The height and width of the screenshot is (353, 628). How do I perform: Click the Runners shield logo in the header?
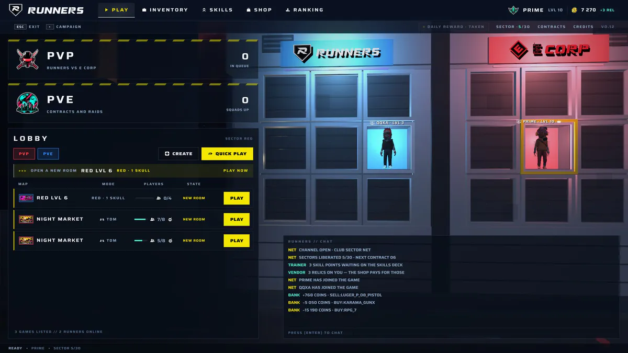(x=16, y=10)
